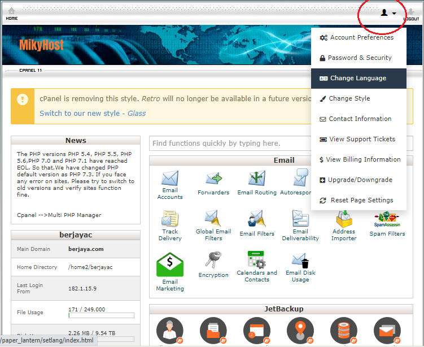
Task: Follow the Switch to Glass style link
Action: click(x=93, y=114)
